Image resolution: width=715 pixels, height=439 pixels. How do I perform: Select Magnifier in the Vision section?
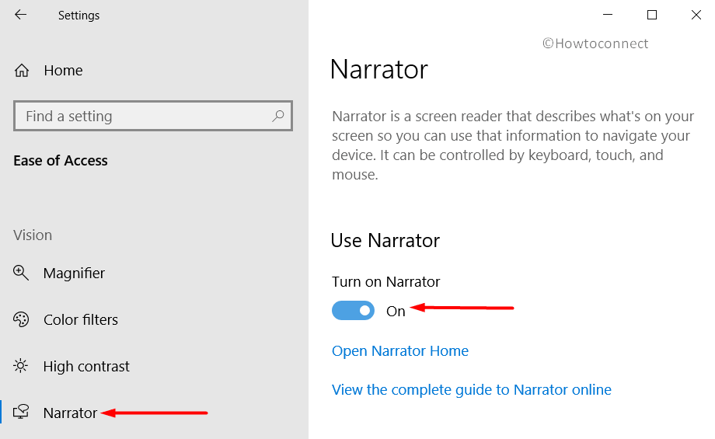click(74, 273)
